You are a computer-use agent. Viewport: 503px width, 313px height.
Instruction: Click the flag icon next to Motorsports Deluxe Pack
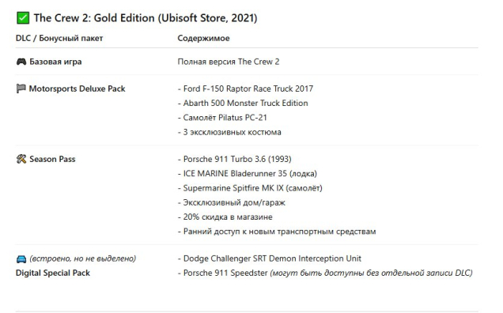click(x=21, y=89)
